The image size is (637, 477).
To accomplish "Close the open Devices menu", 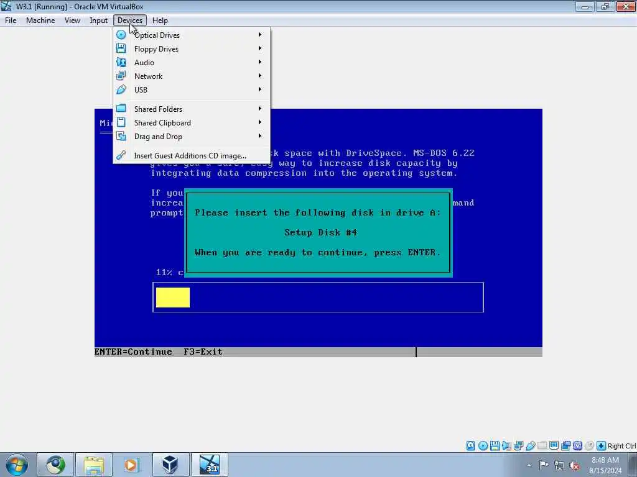I will [x=129, y=20].
